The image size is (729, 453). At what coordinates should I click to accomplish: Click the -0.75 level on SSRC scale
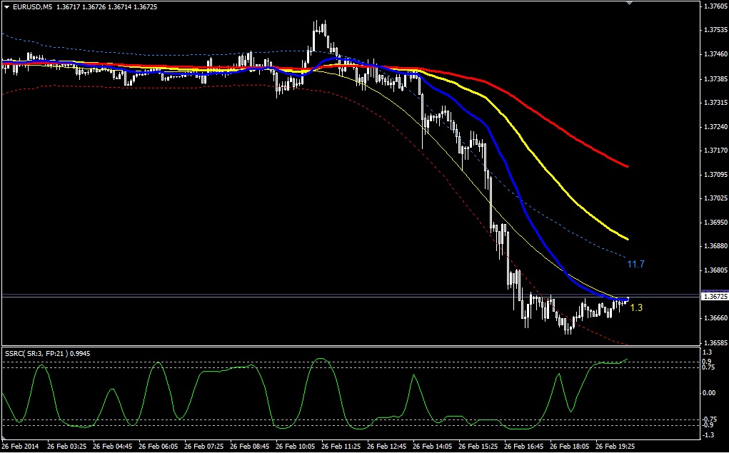coord(708,419)
